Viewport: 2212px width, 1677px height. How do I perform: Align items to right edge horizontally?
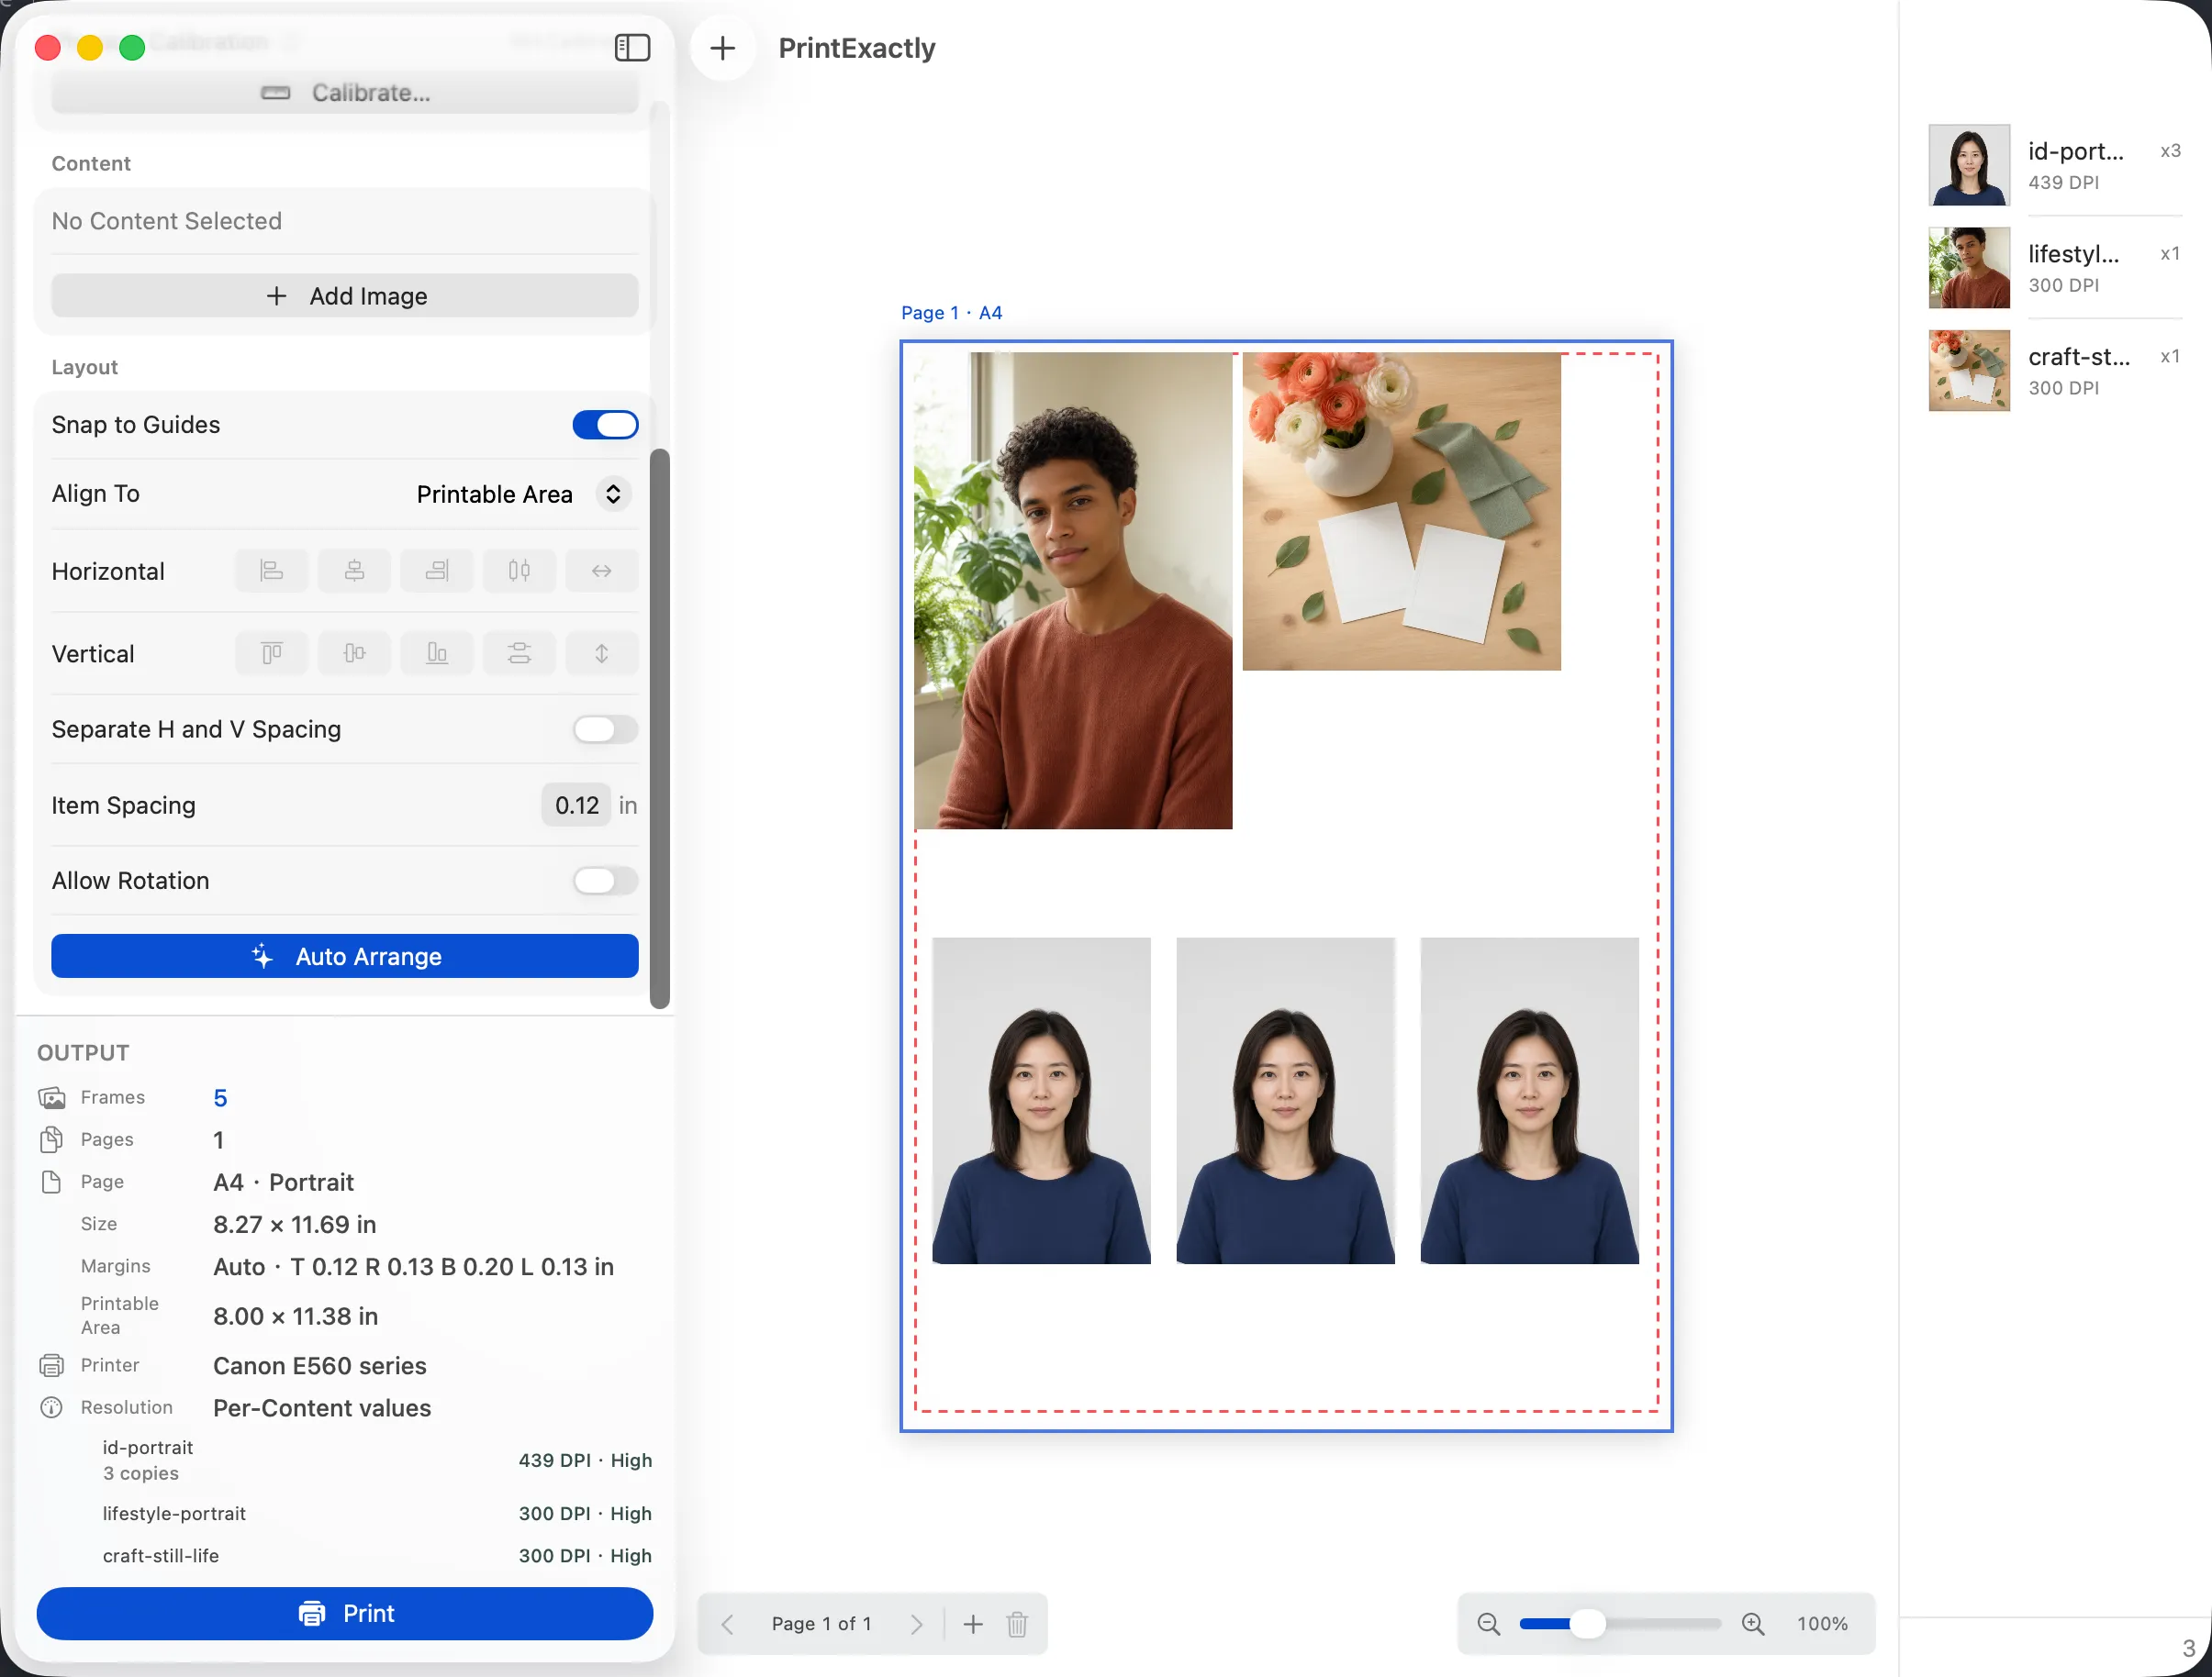[x=437, y=571]
